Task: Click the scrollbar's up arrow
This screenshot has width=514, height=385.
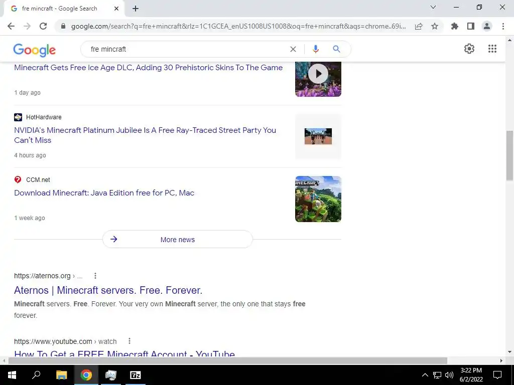Action: point(509,40)
